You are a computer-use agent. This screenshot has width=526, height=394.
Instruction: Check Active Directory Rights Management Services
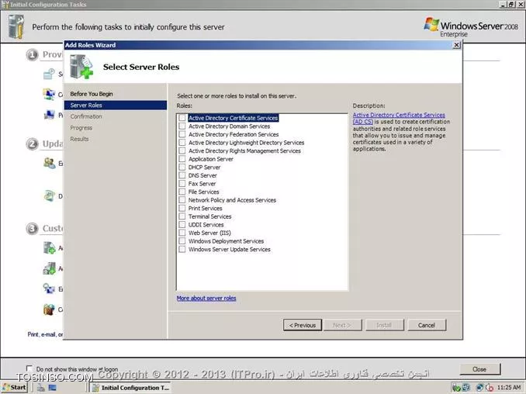(182, 150)
